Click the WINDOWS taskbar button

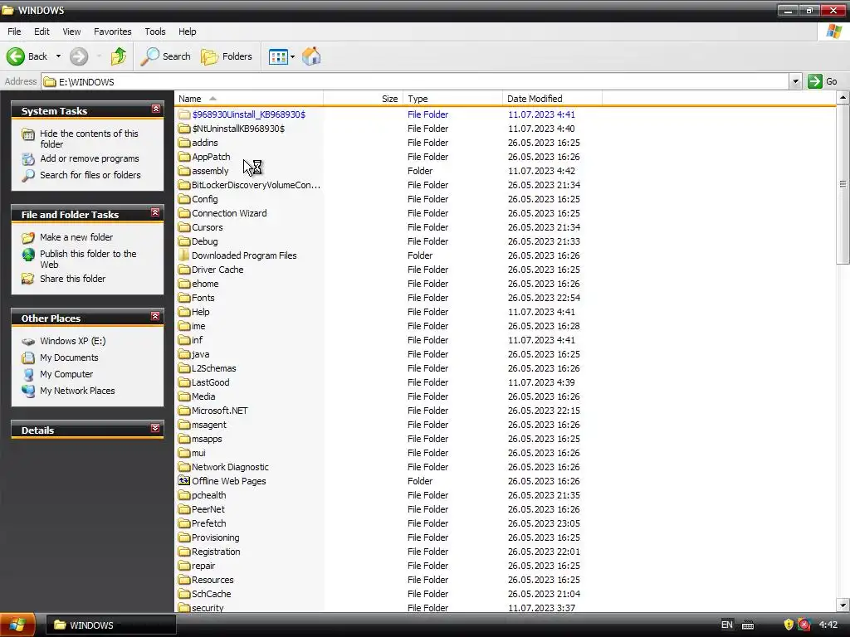(x=110, y=625)
